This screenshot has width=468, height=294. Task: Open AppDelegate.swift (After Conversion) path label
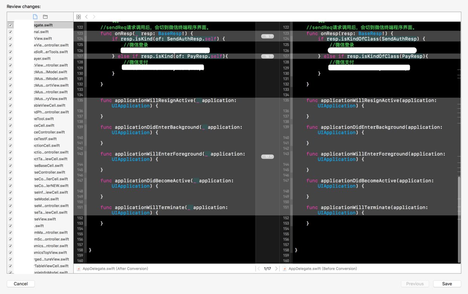[x=115, y=268]
